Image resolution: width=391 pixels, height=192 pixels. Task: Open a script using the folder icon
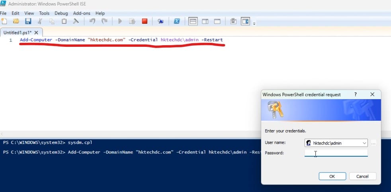coord(16,21)
